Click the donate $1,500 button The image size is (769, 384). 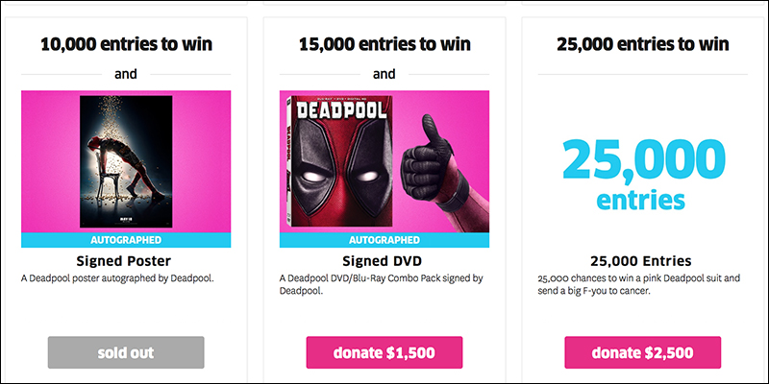pyautogui.click(x=384, y=352)
